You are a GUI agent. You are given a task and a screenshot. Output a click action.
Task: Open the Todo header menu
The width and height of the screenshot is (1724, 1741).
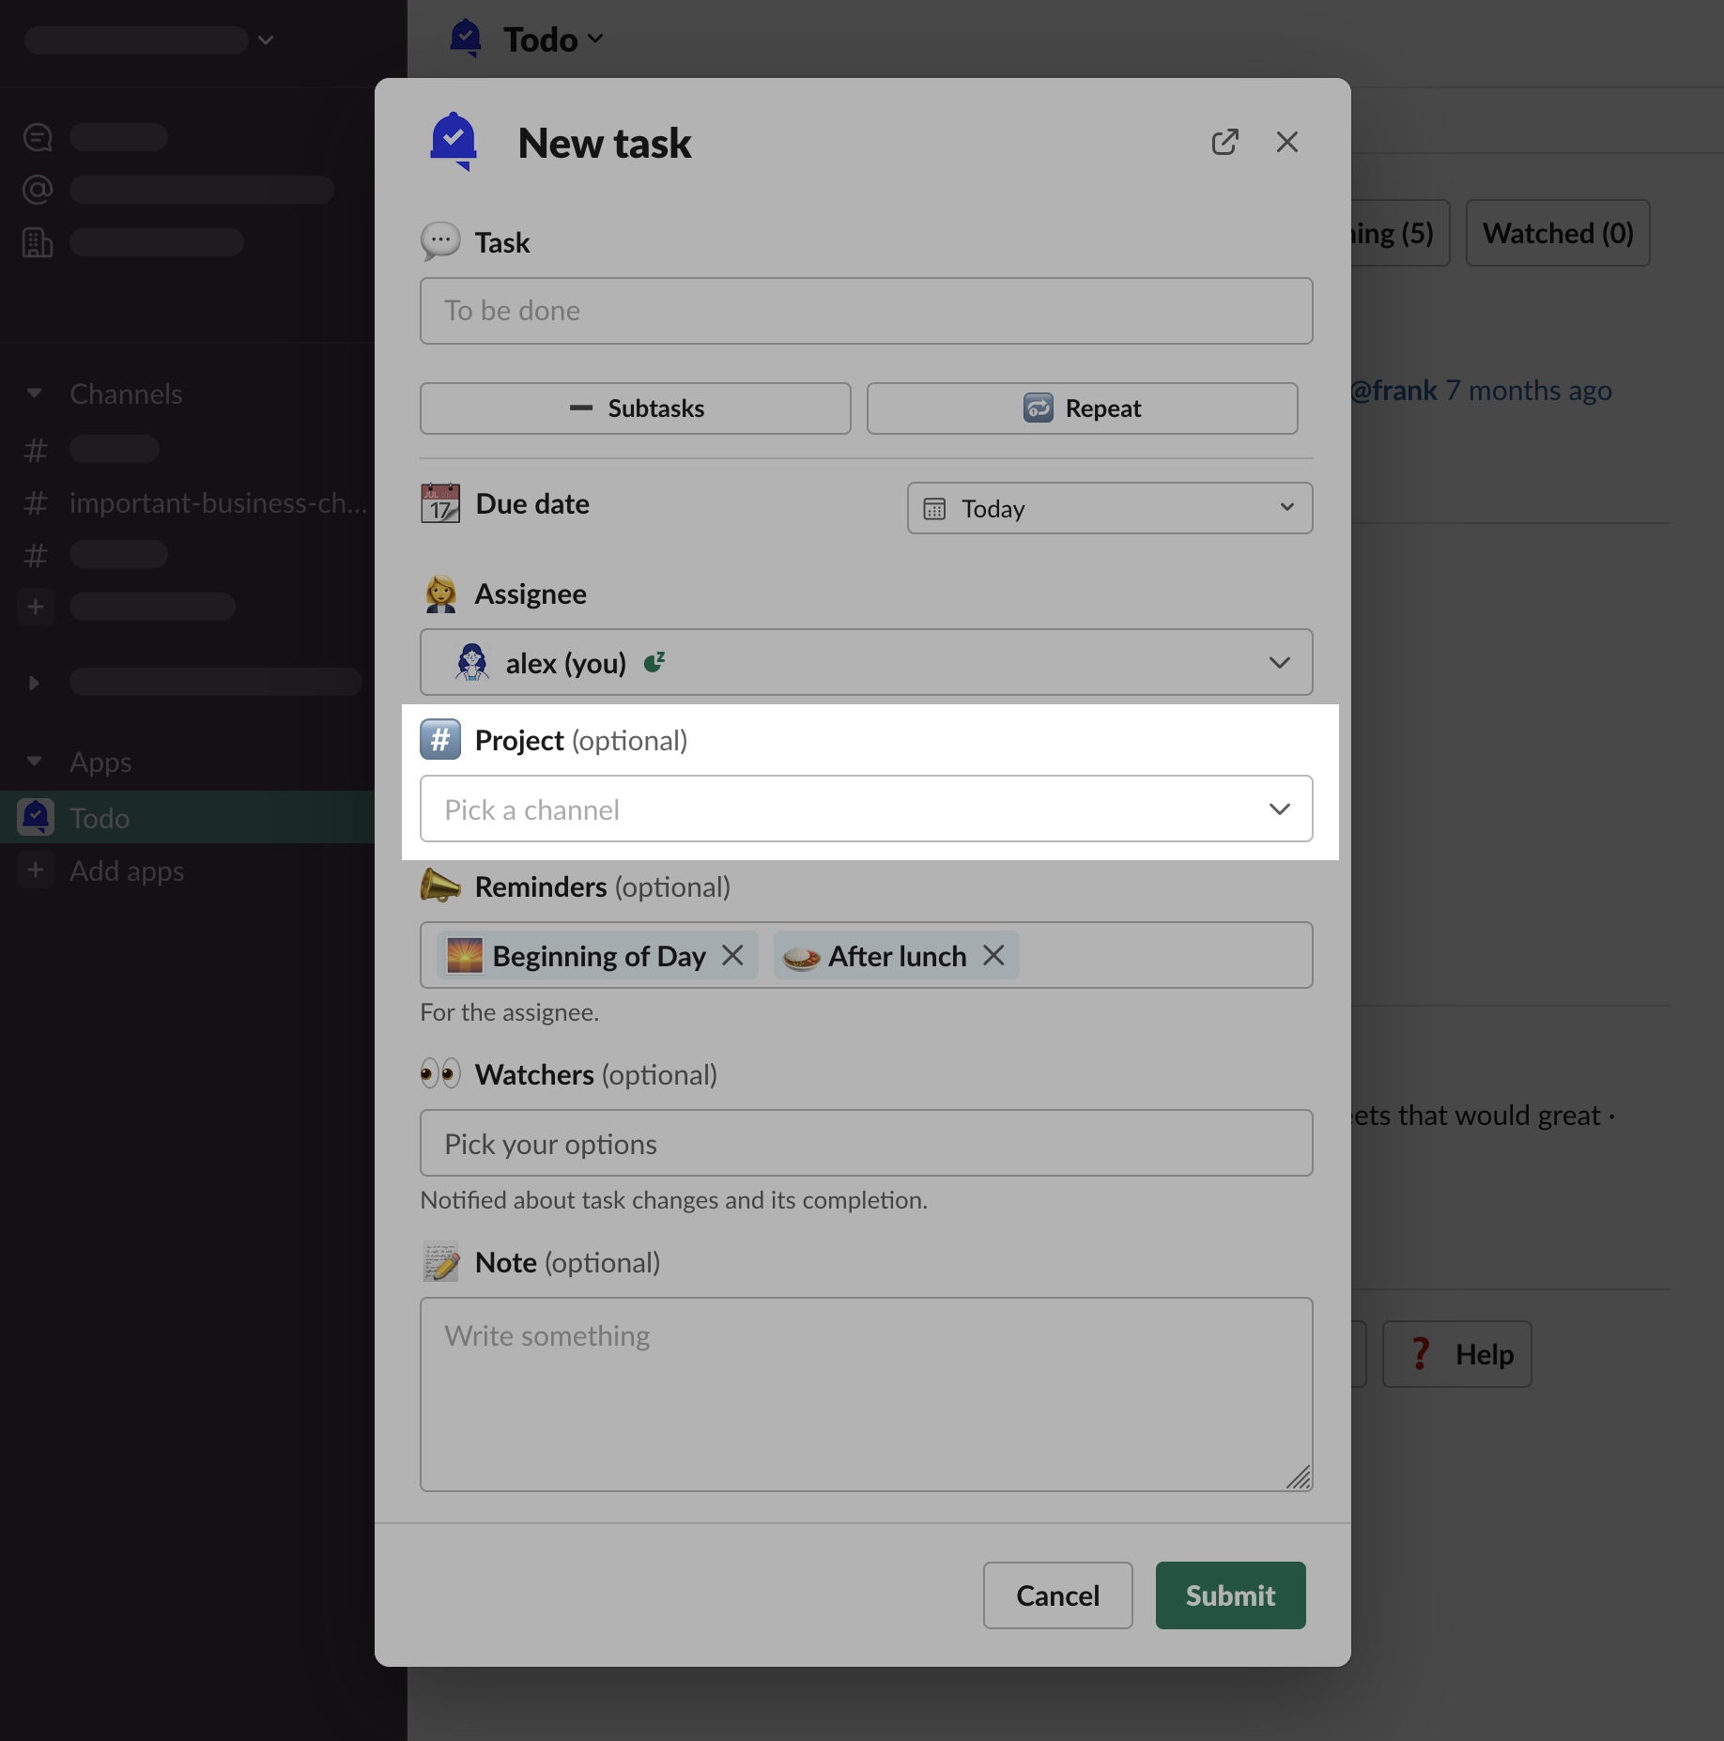coord(554,39)
